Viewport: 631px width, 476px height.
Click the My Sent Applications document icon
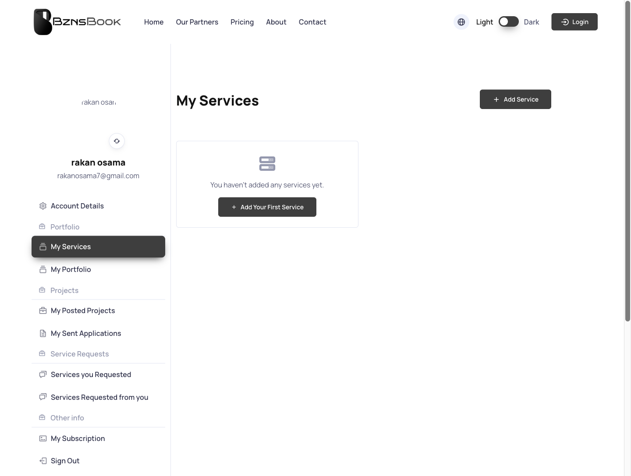coord(43,333)
